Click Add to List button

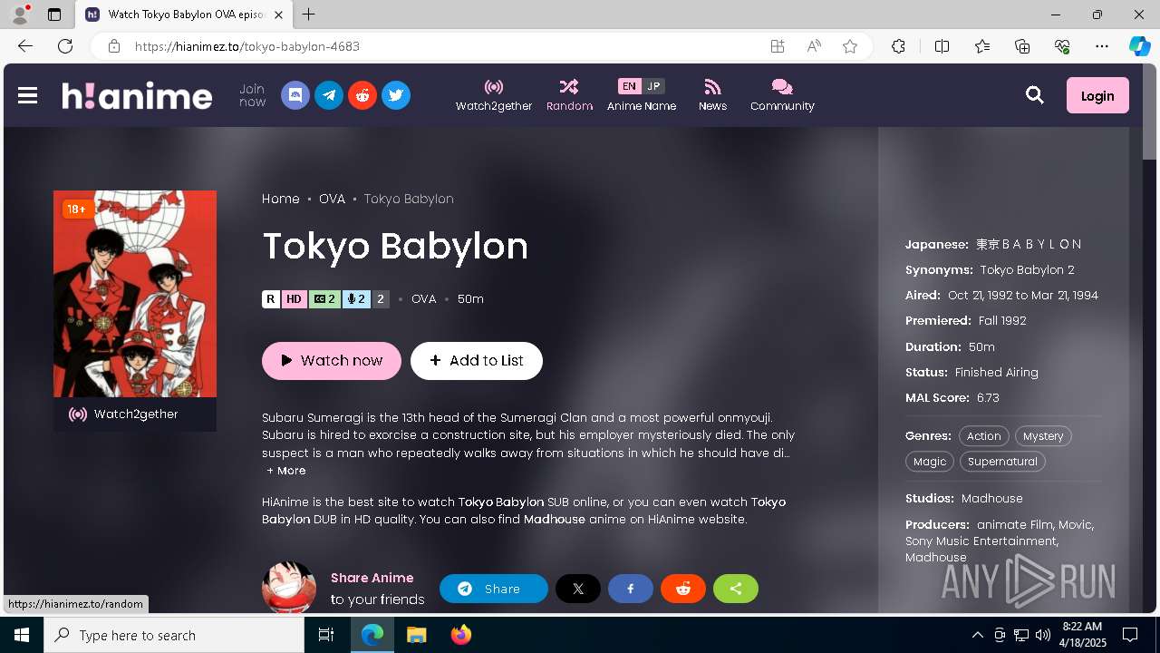(477, 360)
